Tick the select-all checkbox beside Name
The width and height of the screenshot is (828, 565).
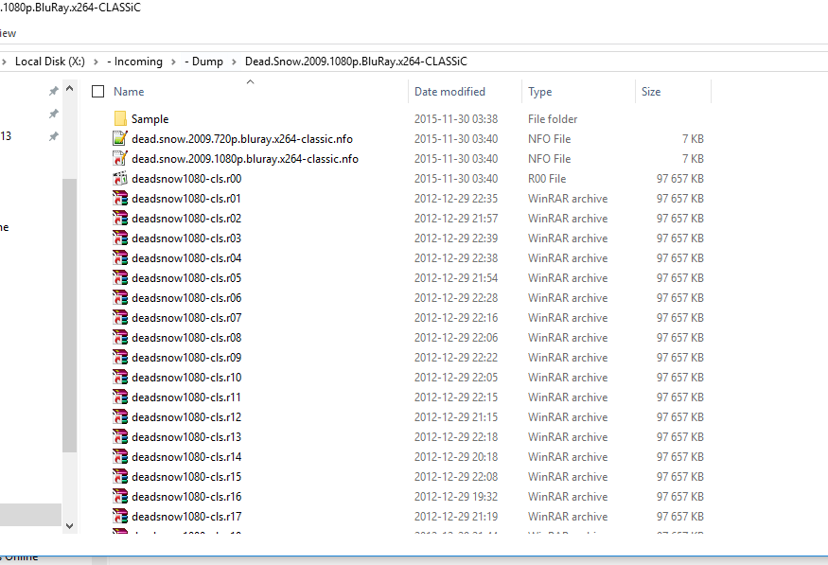pyautogui.click(x=97, y=92)
